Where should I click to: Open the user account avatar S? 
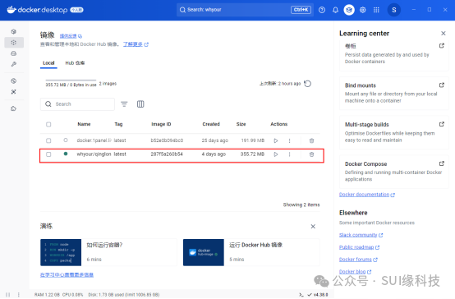pos(393,10)
